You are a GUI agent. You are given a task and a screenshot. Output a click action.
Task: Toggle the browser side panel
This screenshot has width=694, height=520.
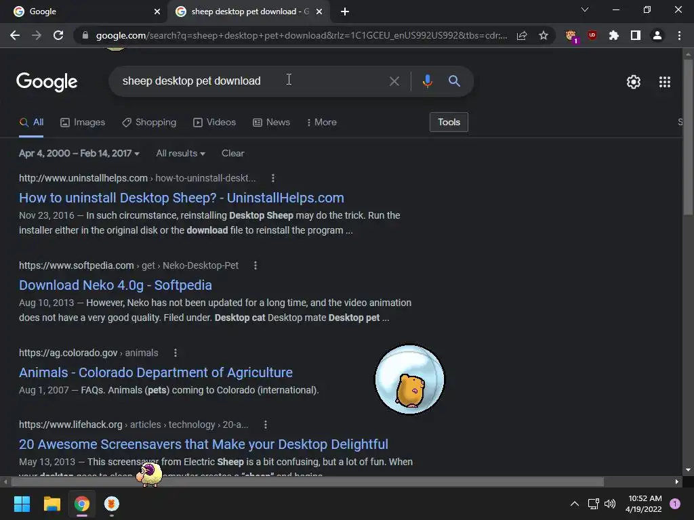(x=636, y=35)
